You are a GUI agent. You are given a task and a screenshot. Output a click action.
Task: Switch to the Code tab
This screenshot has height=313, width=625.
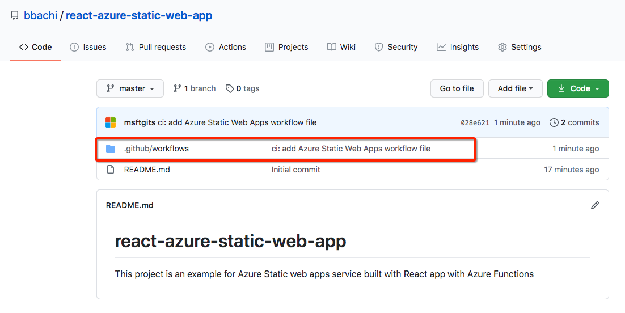[x=36, y=47]
